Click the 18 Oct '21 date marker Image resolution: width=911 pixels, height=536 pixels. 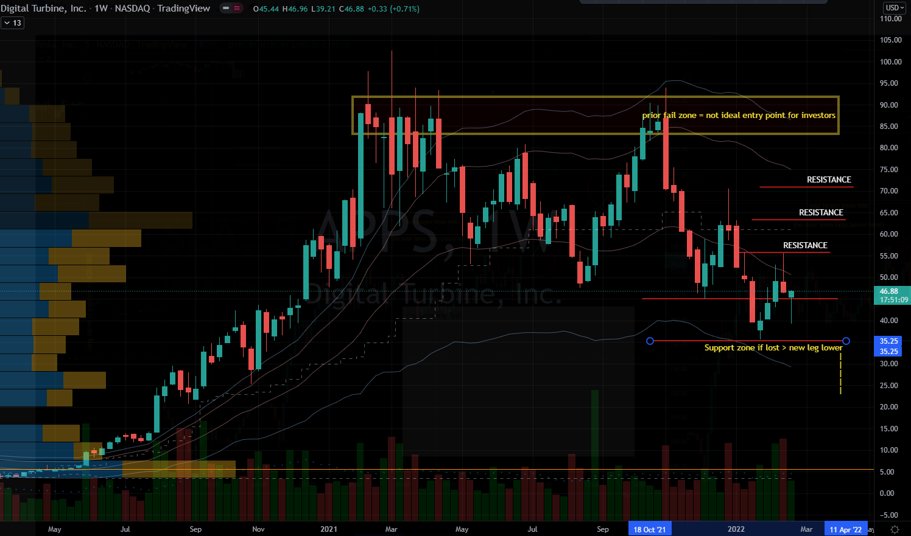click(650, 529)
